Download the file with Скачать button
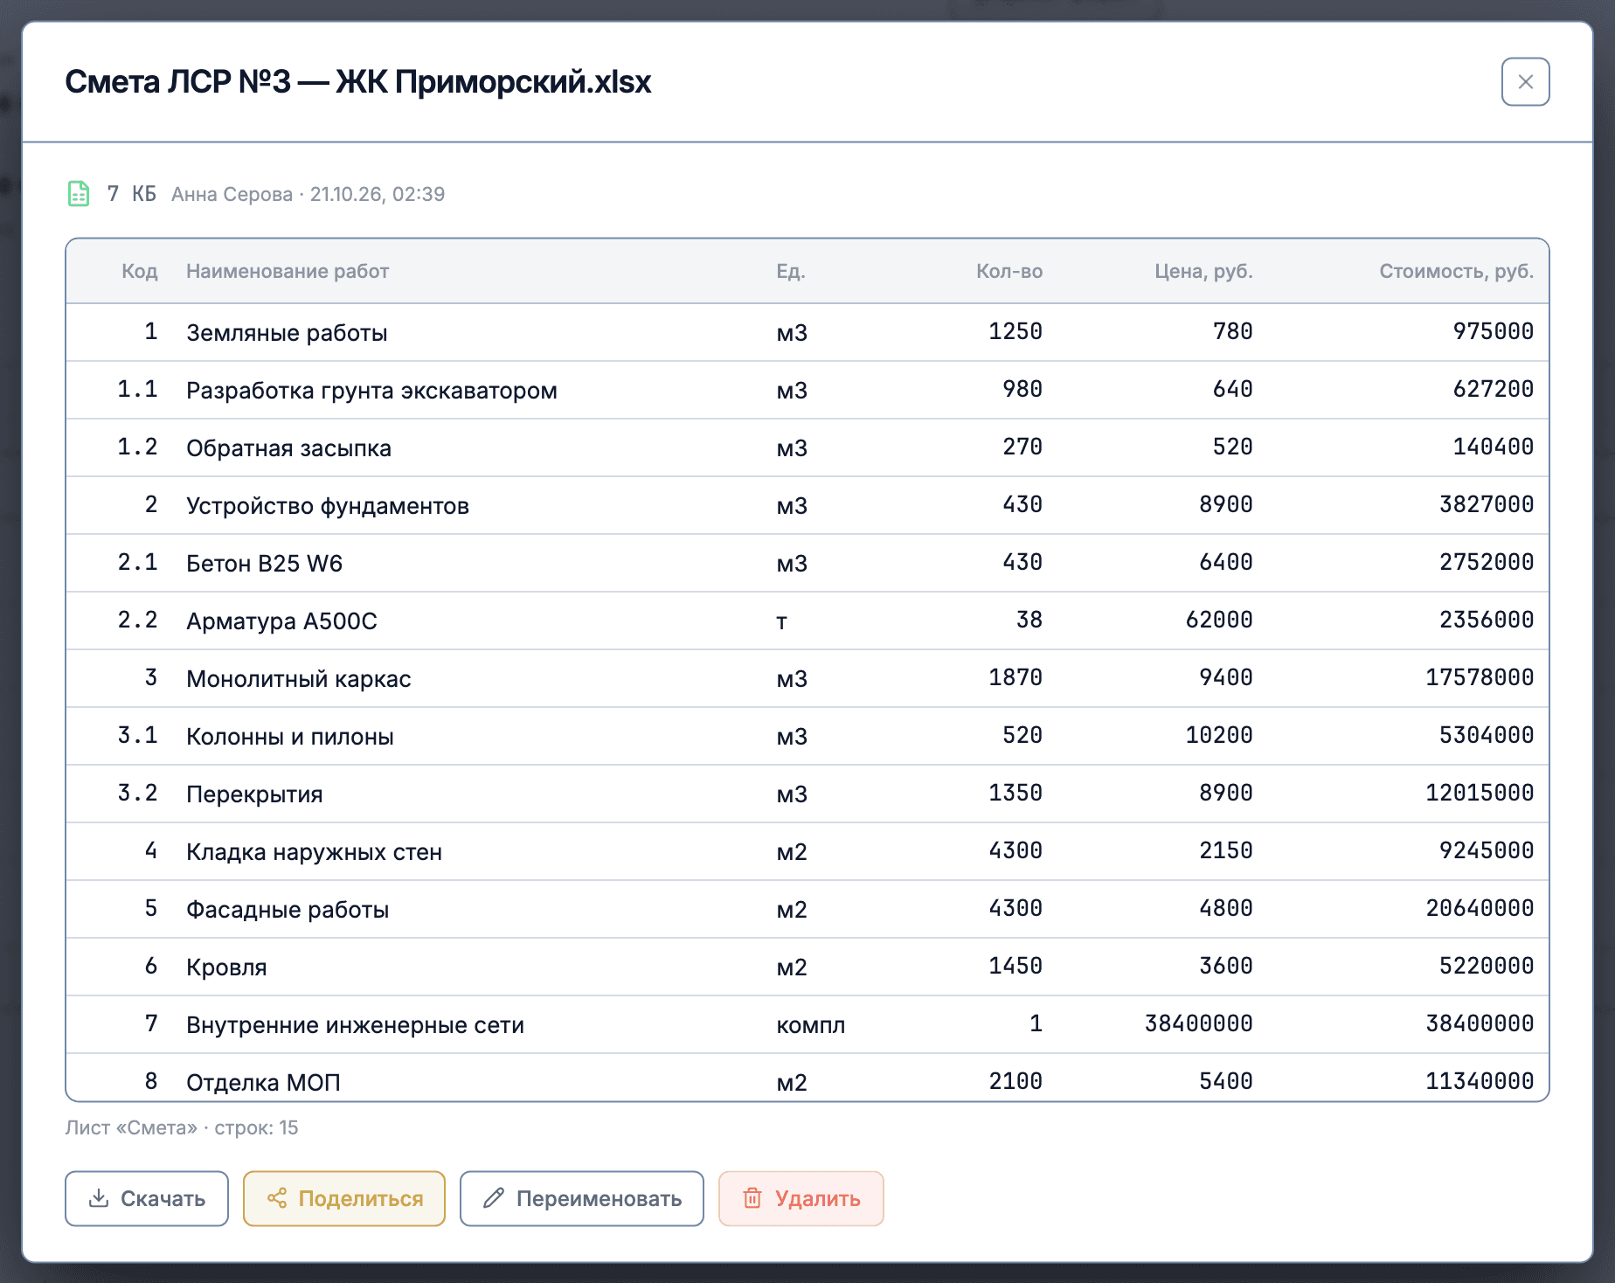 [147, 1198]
